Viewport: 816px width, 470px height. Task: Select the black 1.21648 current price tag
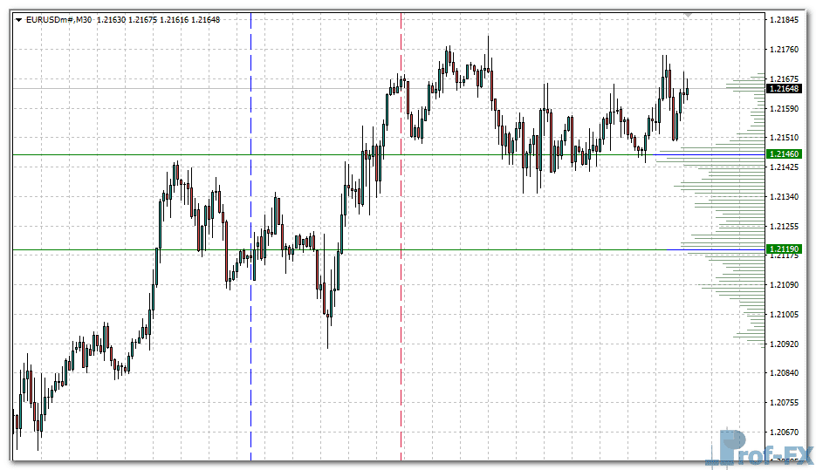(x=785, y=89)
